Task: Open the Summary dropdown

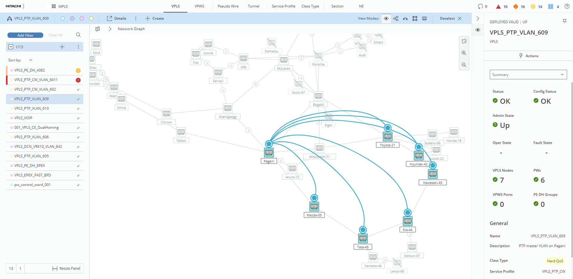Action: click(528, 75)
